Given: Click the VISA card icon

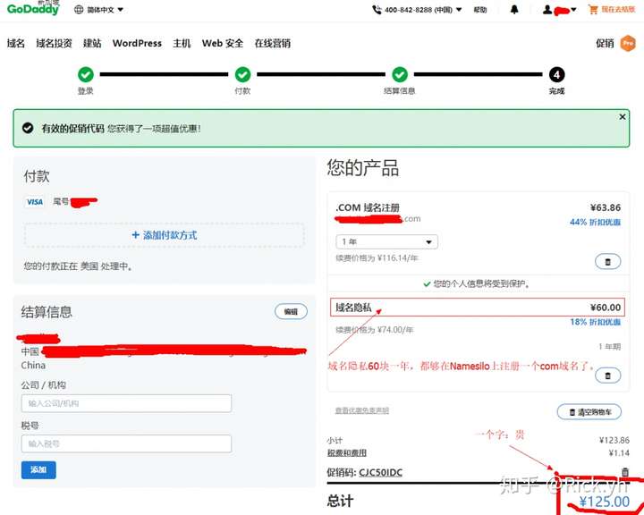Looking at the screenshot, I should (35, 202).
